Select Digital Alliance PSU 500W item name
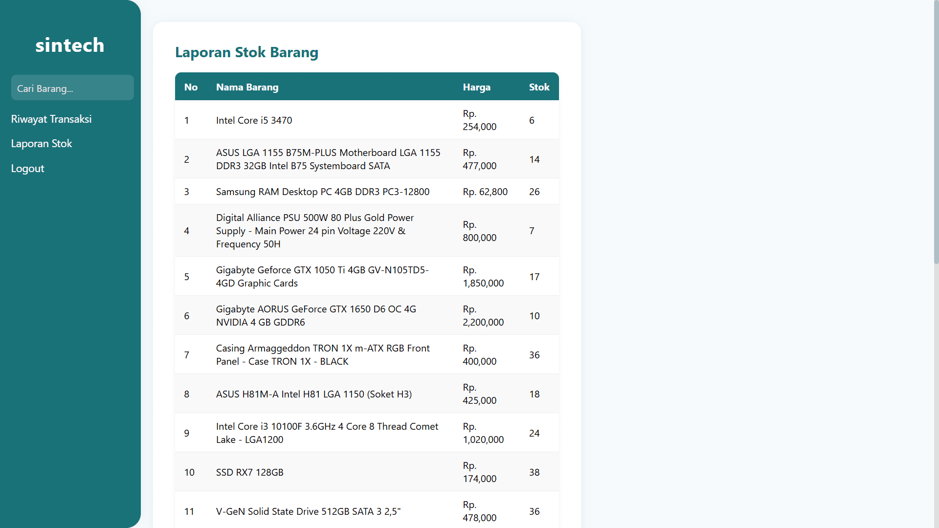Screen dimensions: 939x528 (315, 231)
